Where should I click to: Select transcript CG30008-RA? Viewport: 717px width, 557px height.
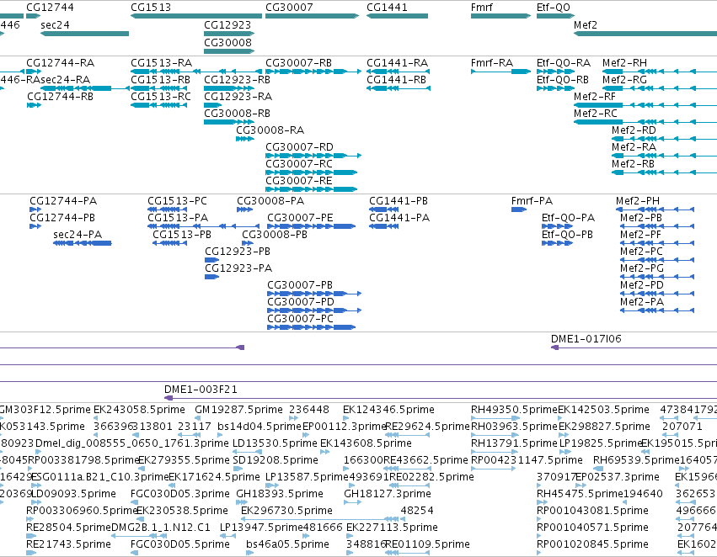pos(270,130)
